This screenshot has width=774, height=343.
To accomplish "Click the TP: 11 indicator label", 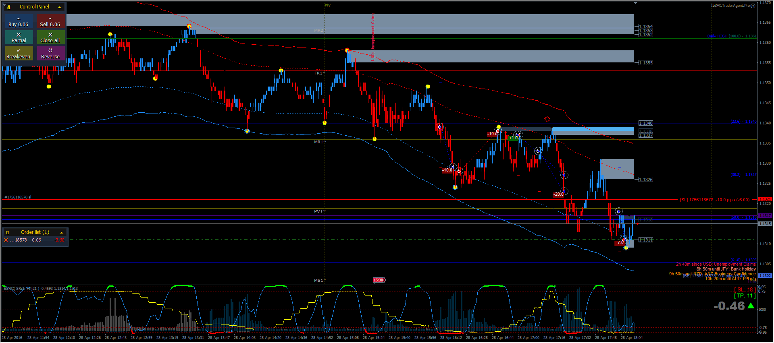I will tap(745, 295).
